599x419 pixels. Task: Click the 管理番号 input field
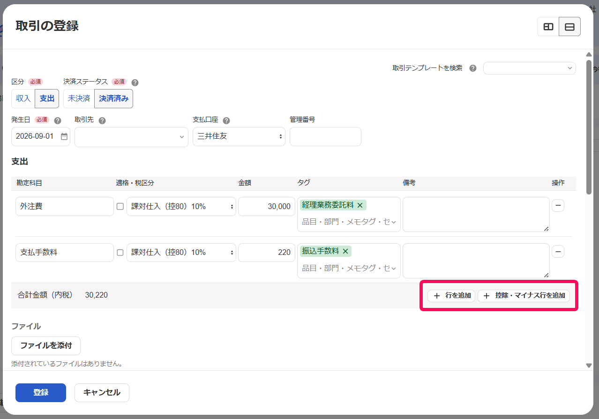coord(325,136)
